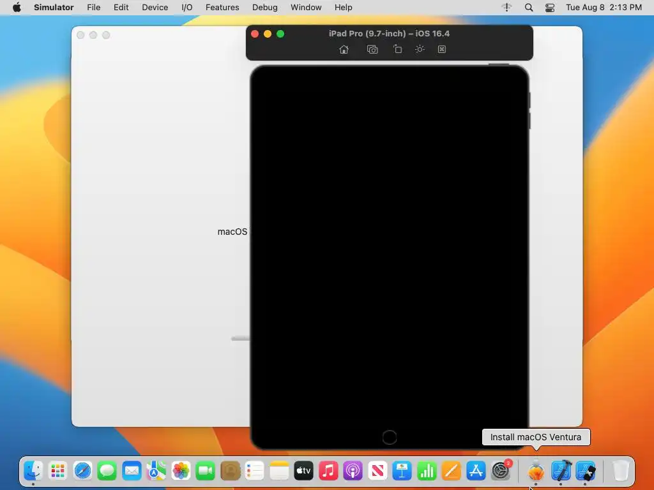Open the Help menu

click(343, 8)
